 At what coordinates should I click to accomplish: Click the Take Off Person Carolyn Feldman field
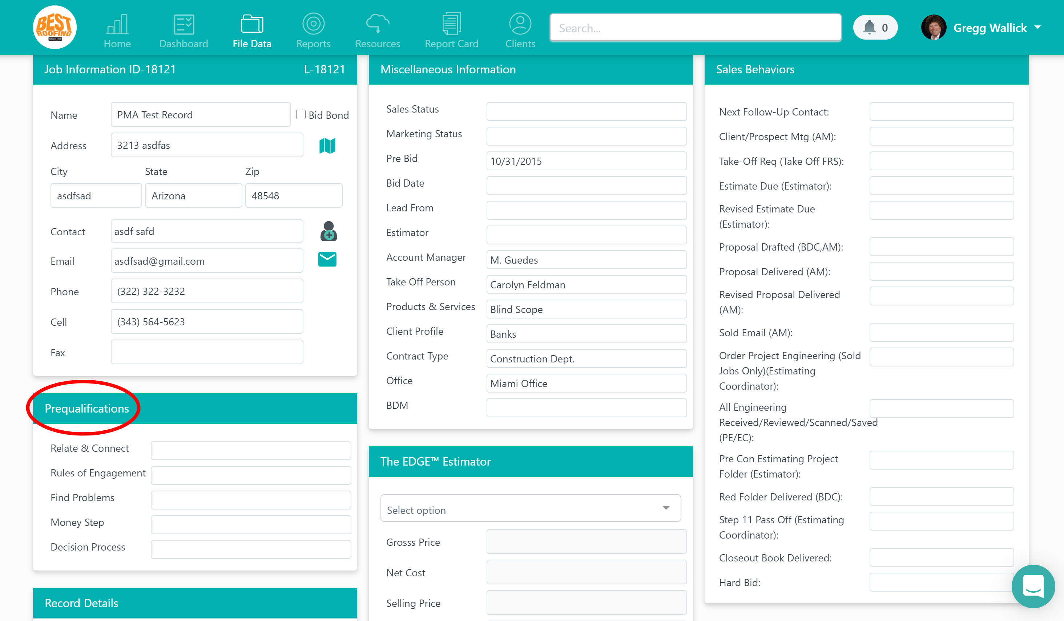587,284
